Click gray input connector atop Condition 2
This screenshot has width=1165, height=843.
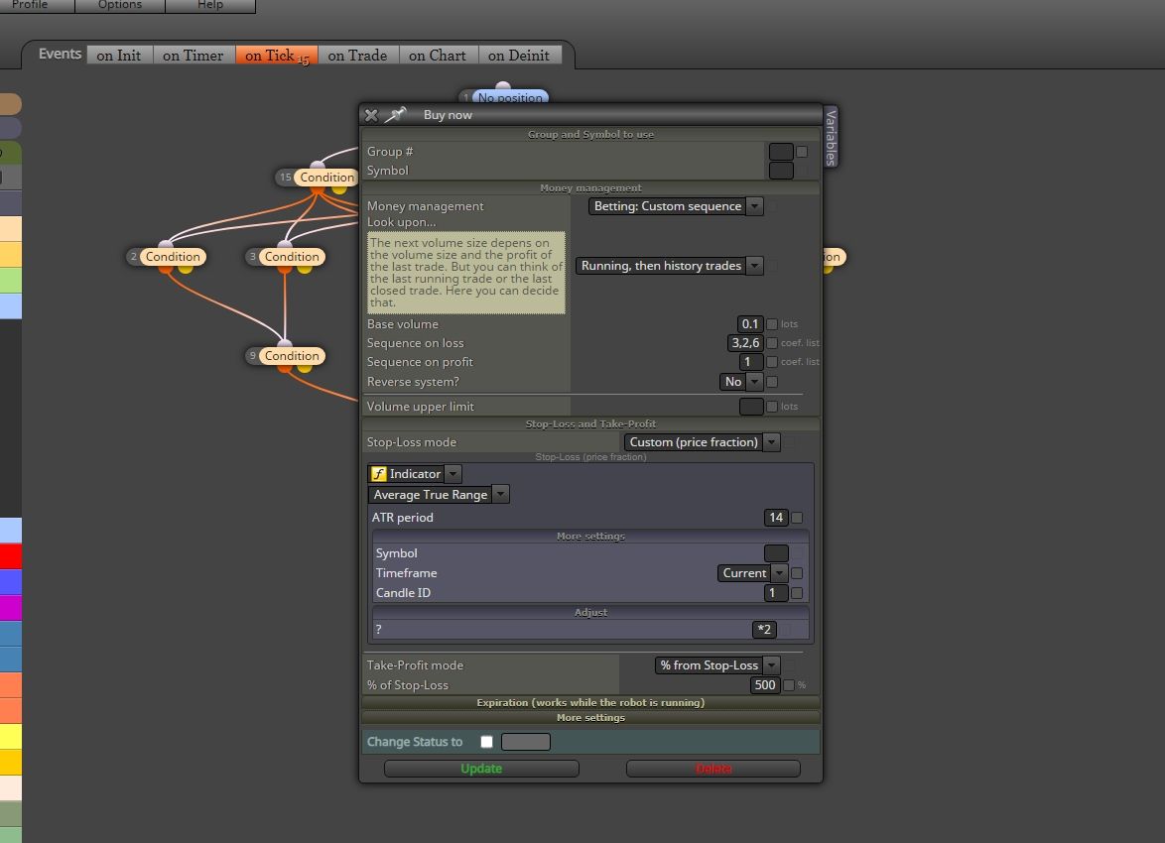(x=166, y=244)
